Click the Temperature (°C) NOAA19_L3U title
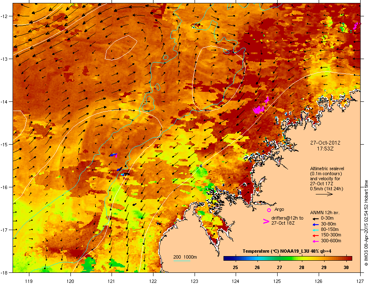 pyautogui.click(x=287, y=251)
